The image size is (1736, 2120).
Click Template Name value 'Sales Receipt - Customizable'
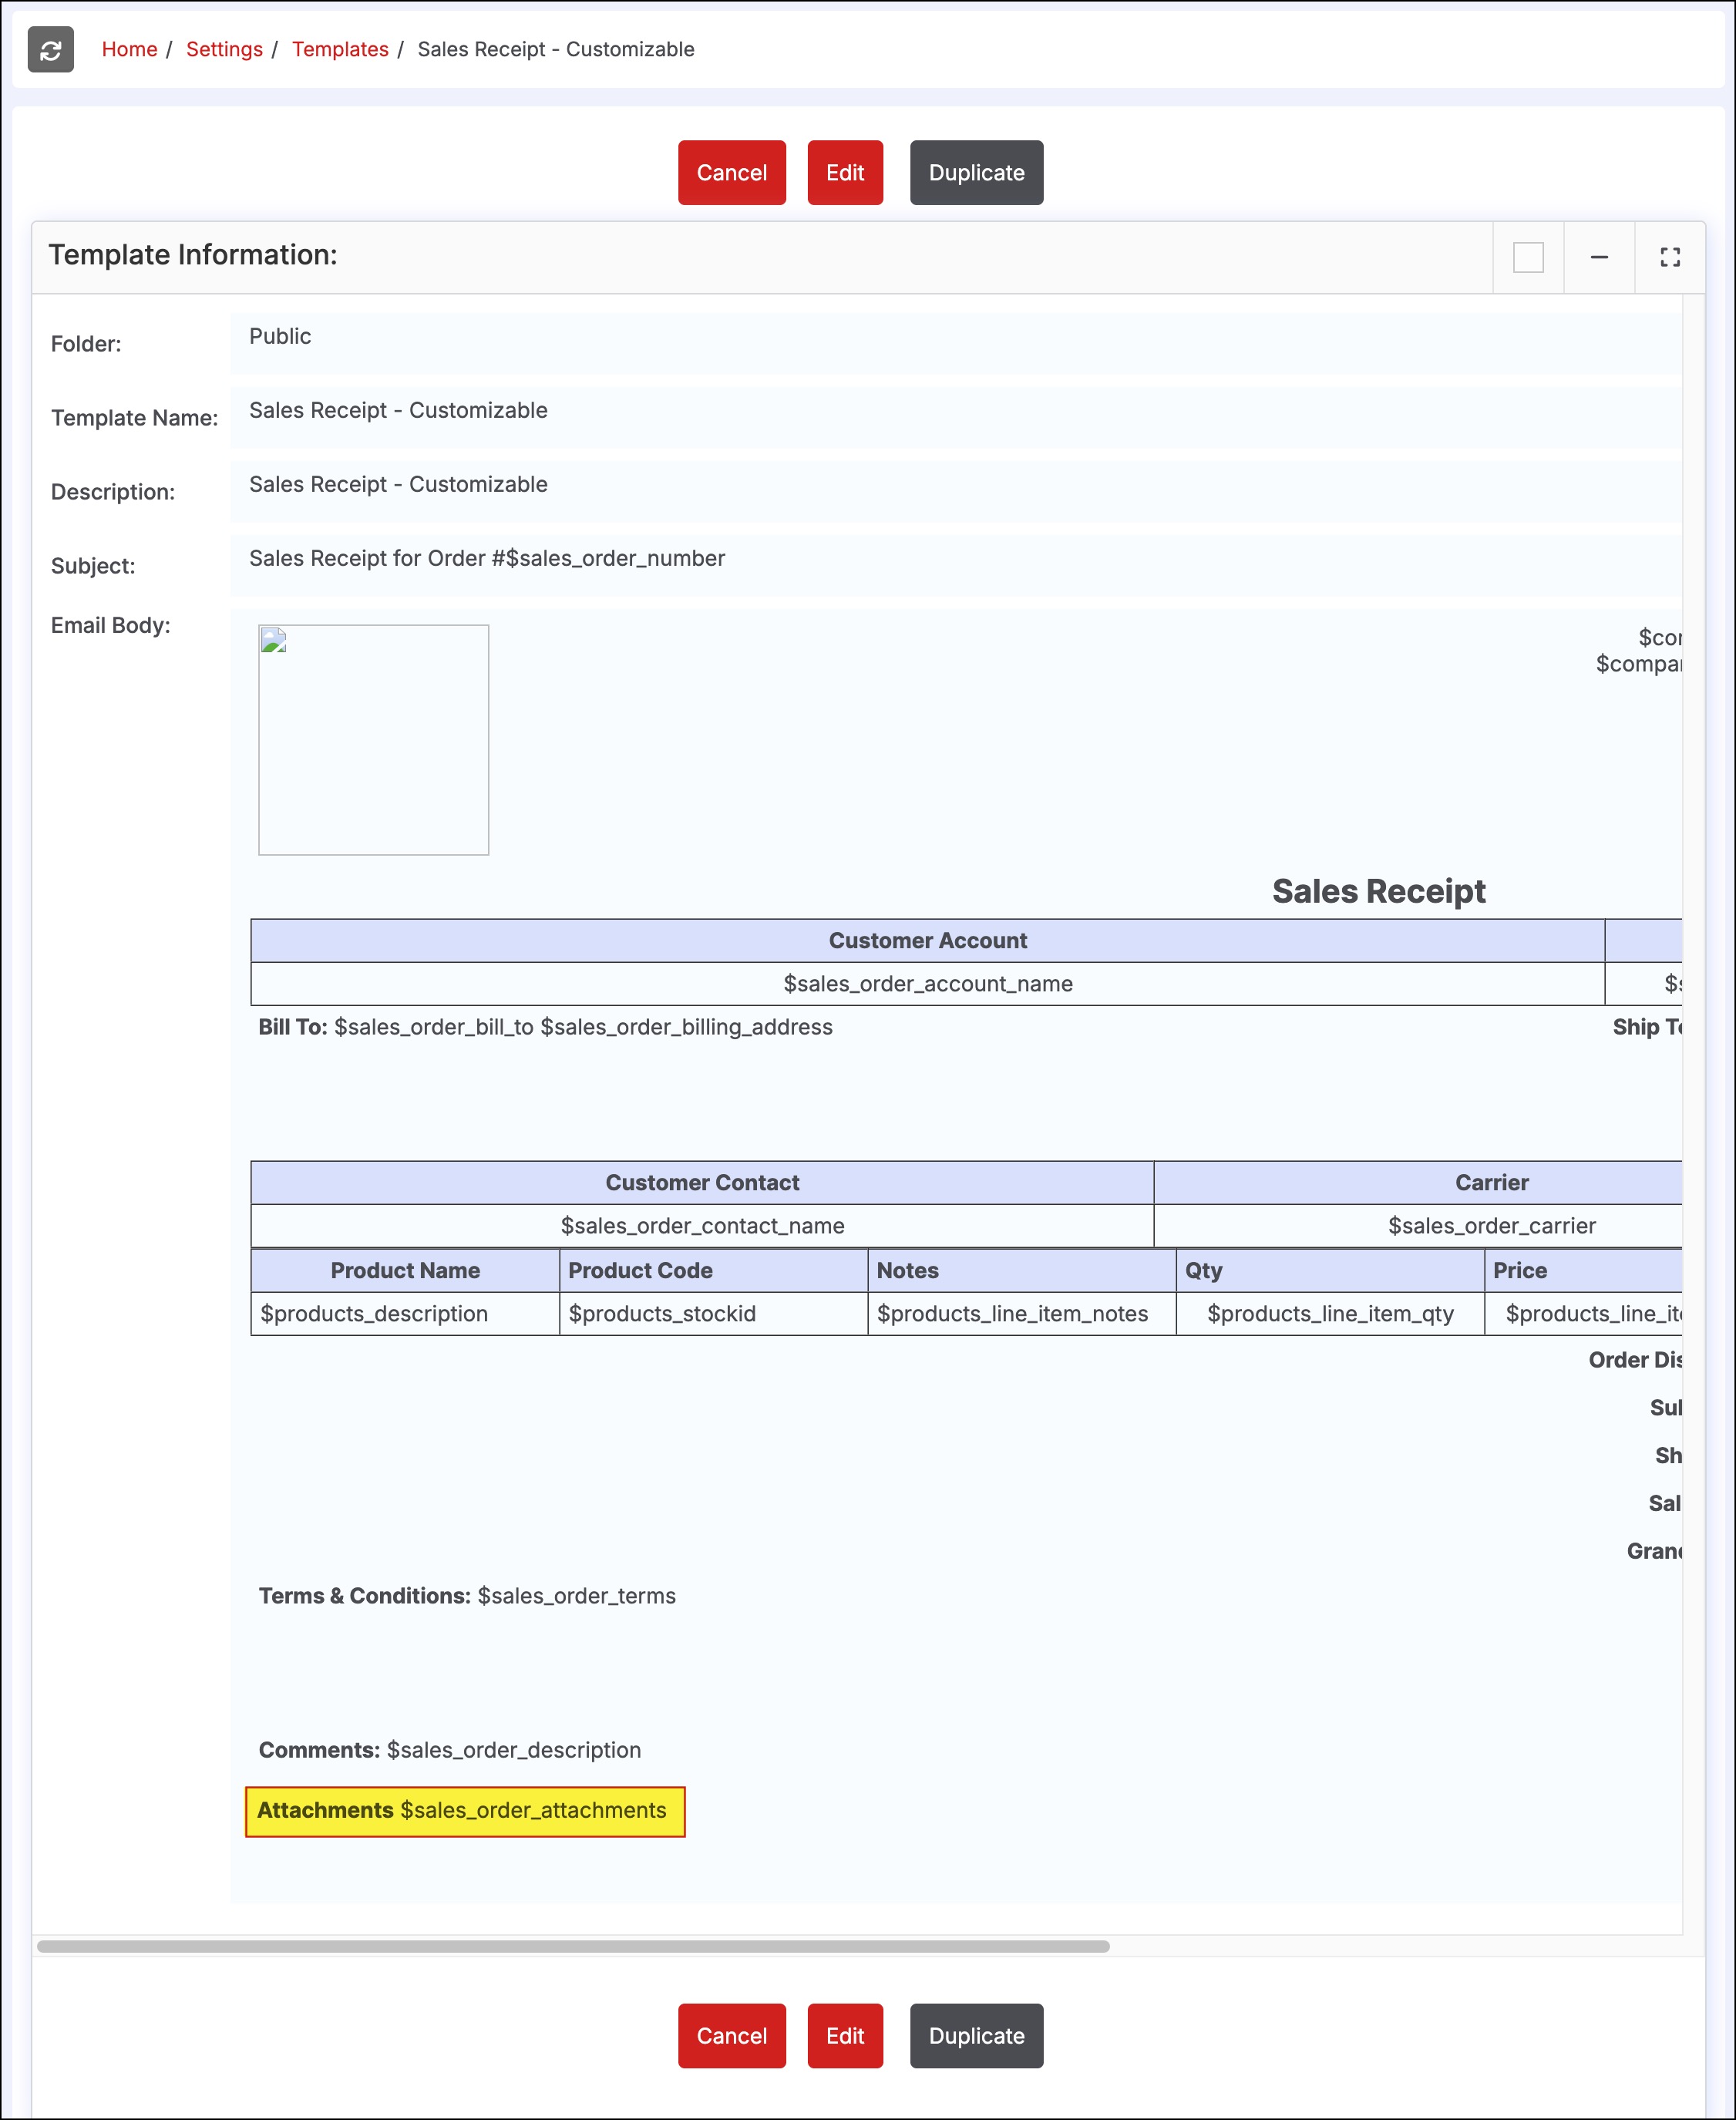click(x=398, y=410)
